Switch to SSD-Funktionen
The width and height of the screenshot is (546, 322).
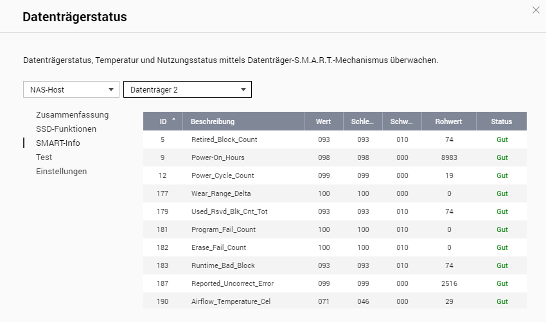point(66,129)
